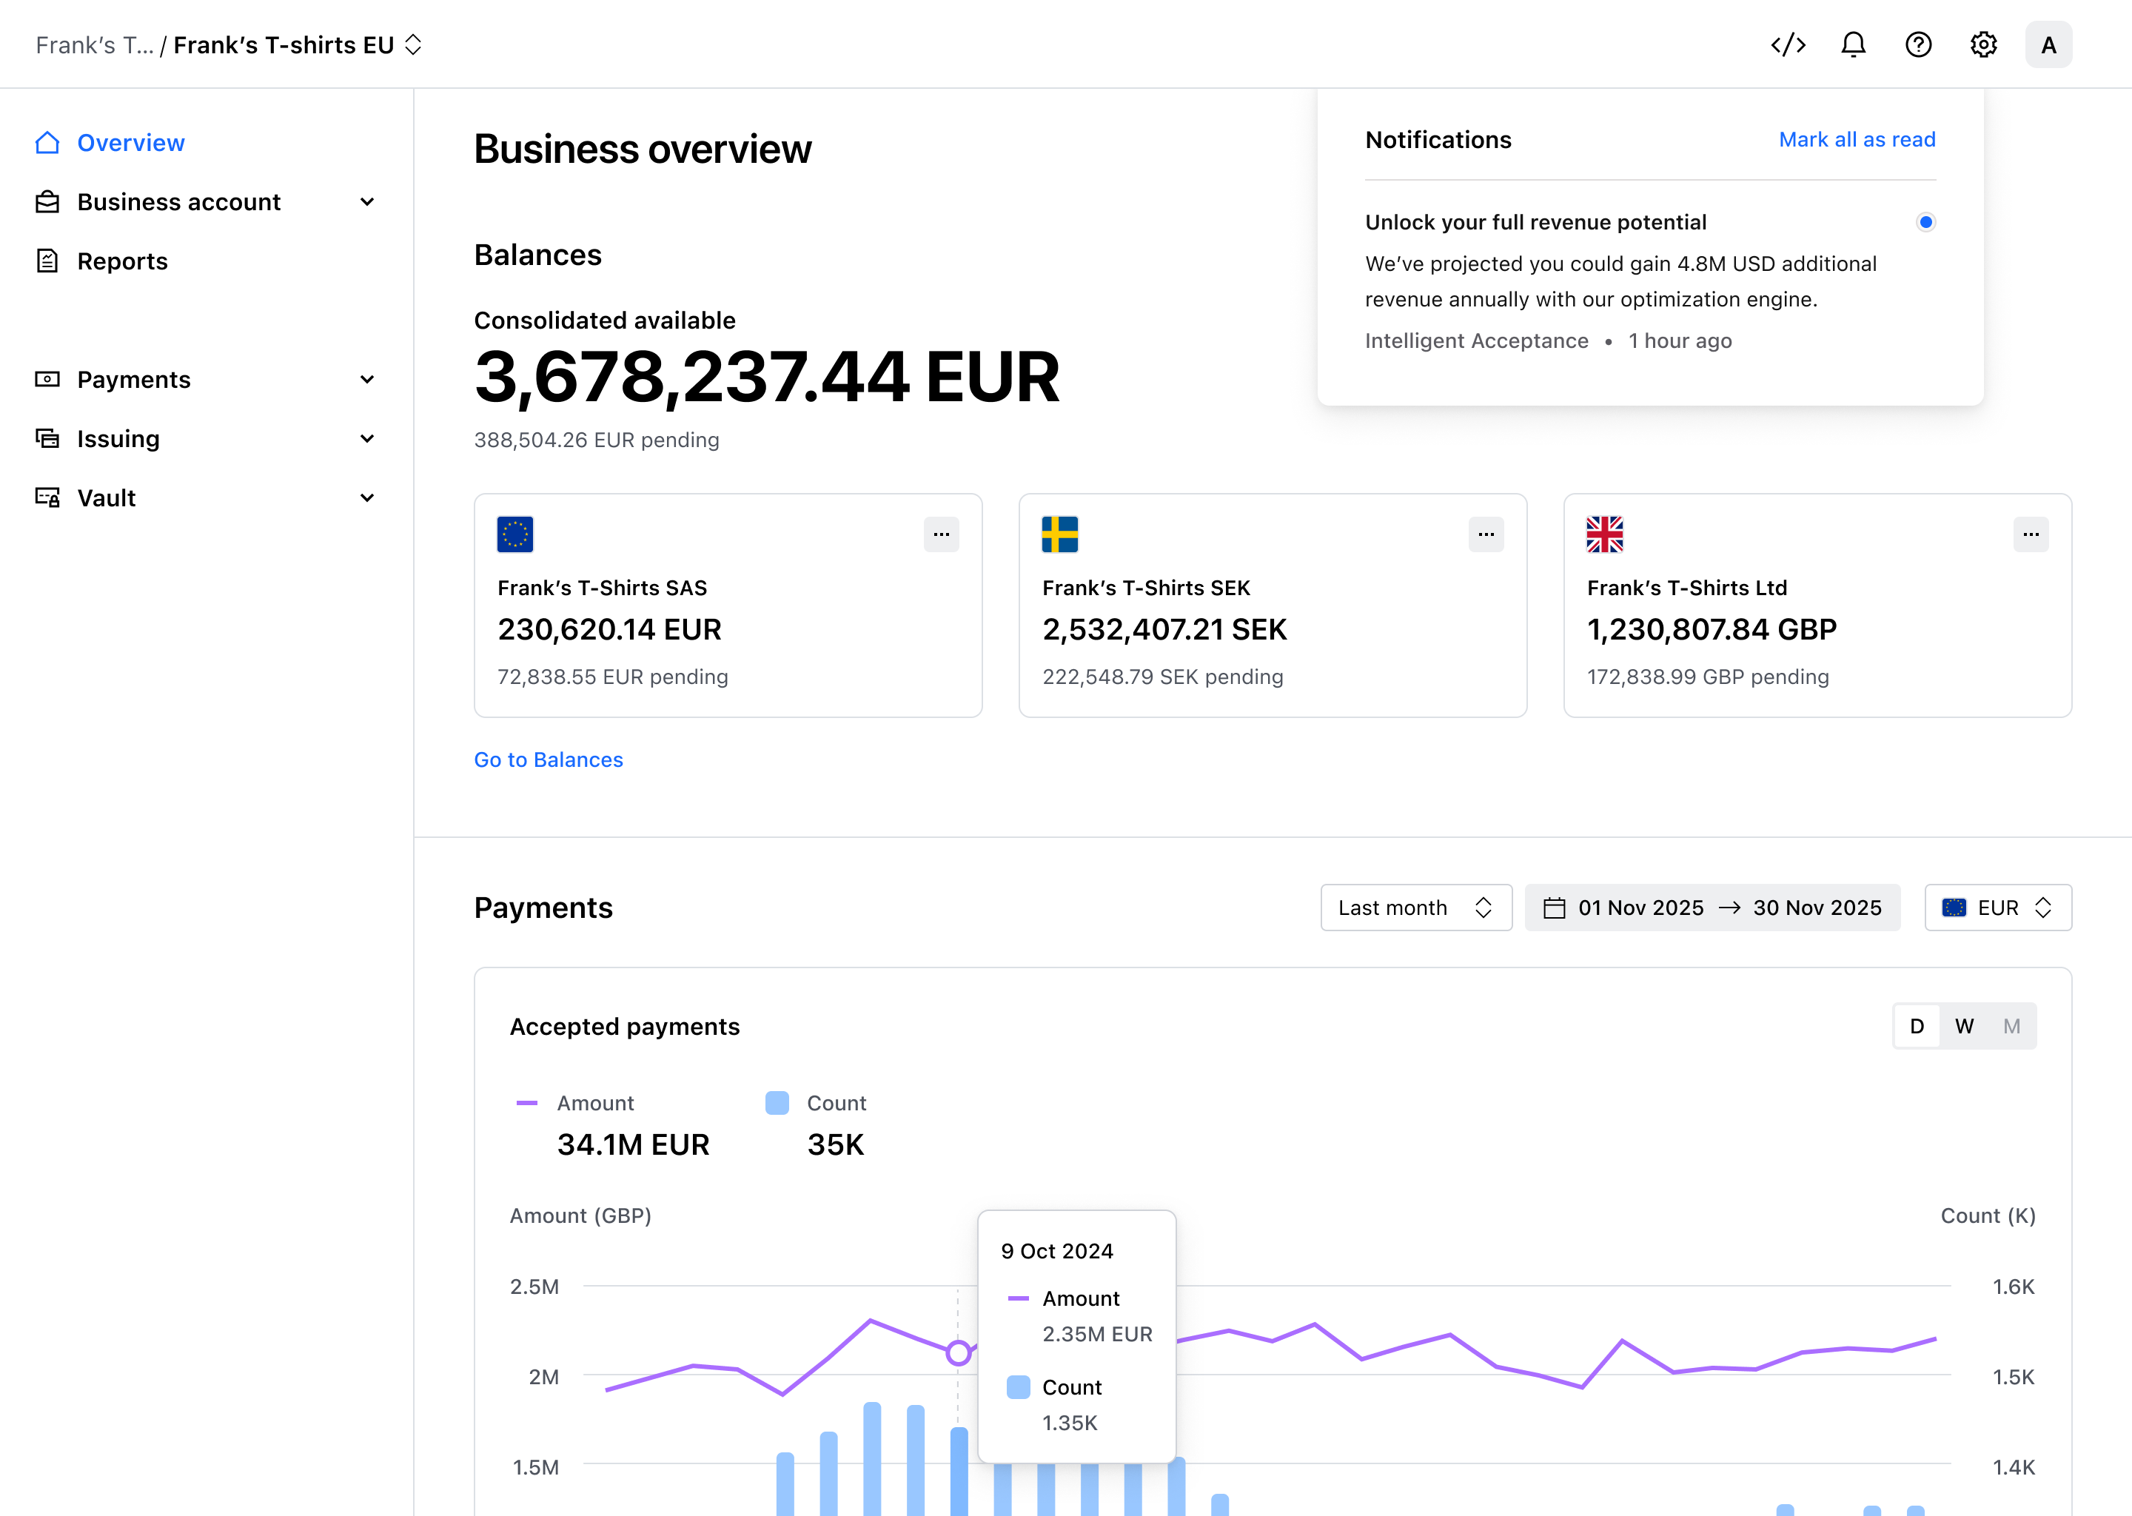The width and height of the screenshot is (2132, 1516).
Task: Click the 3,678,237.44 EUR consolidated balance
Action: (766, 377)
